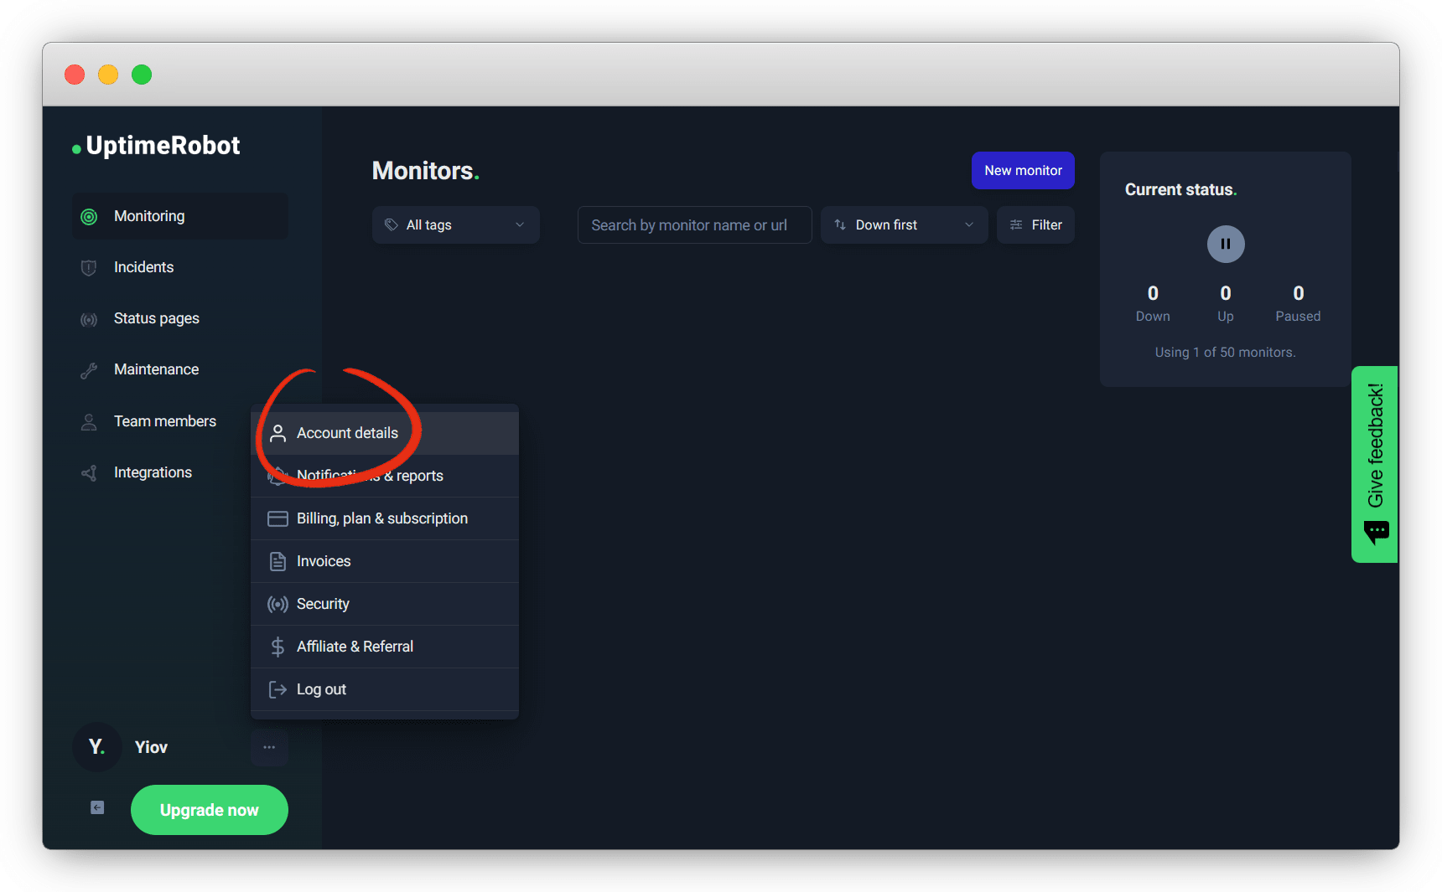Toggle the pause button in Current status
The image size is (1442, 892).
pos(1225,245)
